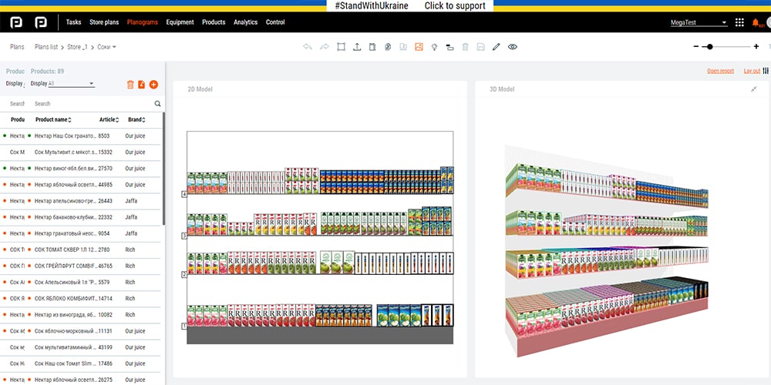Collapse the 3D Model panel

(754, 89)
